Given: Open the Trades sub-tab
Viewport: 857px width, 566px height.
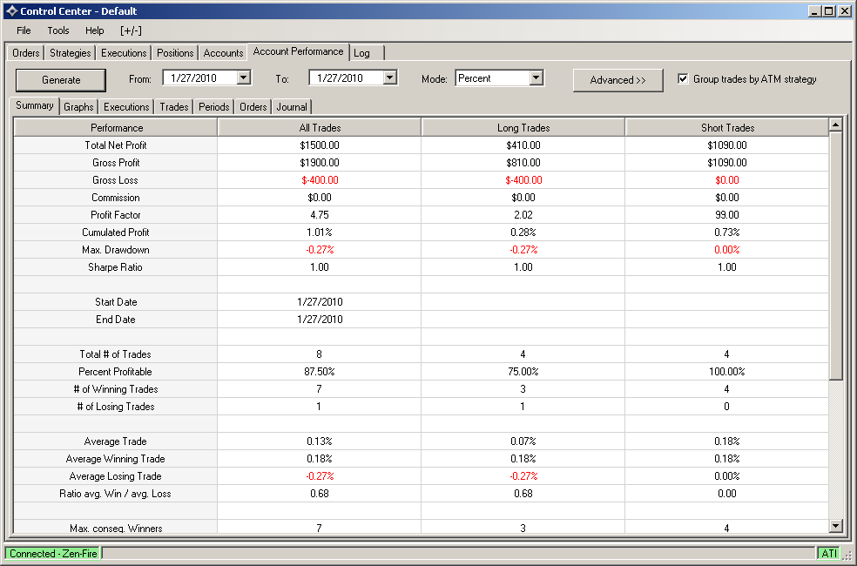Looking at the screenshot, I should click(174, 107).
